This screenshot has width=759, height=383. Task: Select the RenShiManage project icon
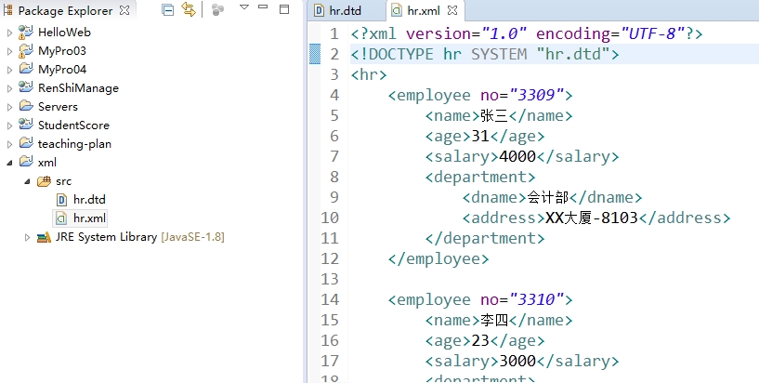[26, 87]
